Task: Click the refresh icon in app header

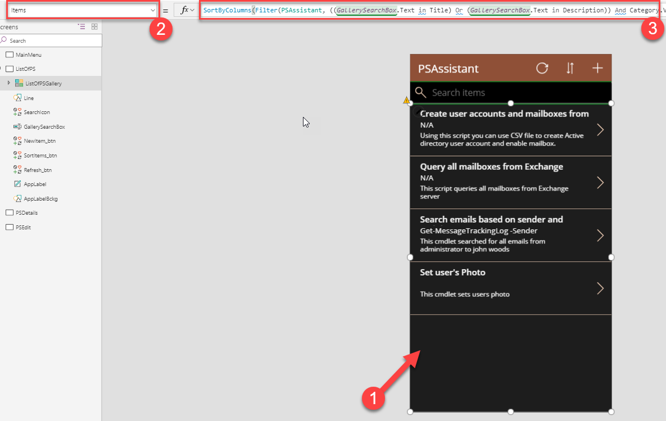Action: tap(542, 68)
